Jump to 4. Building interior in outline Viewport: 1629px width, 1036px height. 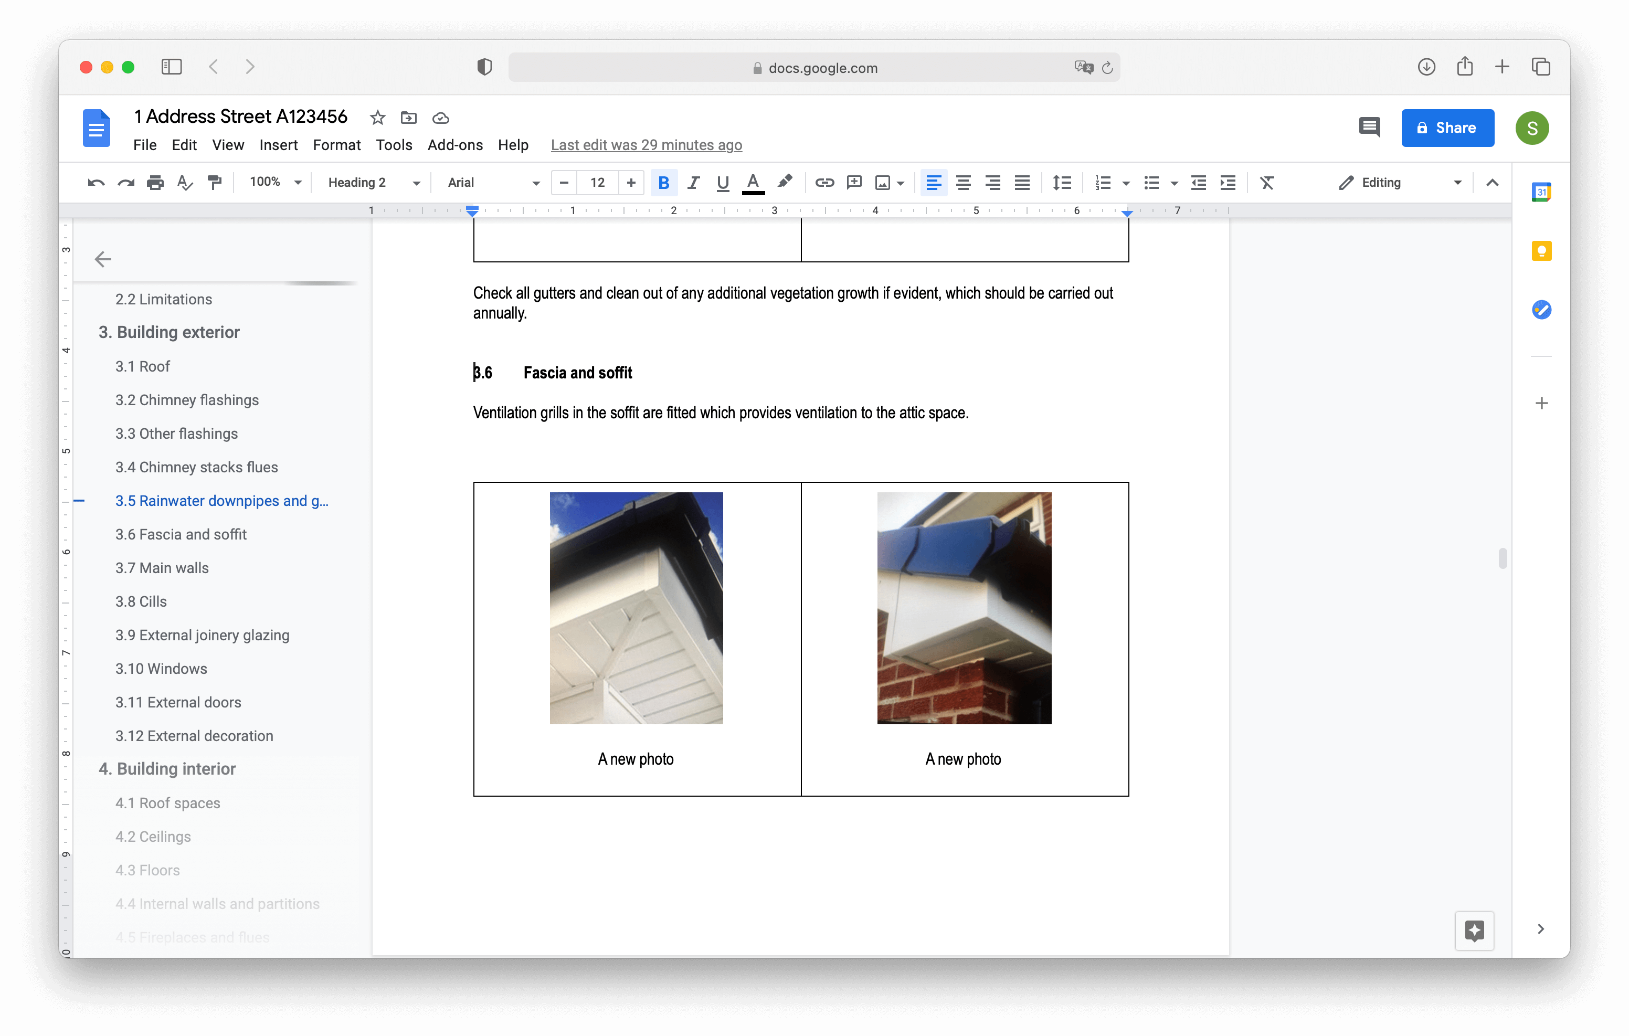click(166, 769)
